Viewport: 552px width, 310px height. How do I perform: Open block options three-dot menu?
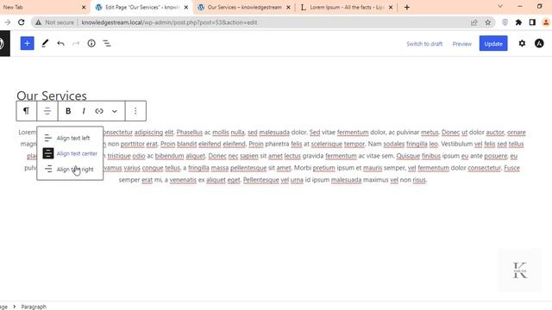135,111
